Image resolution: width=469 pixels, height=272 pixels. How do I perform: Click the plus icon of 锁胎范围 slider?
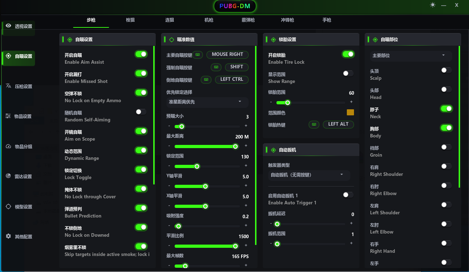[351, 102]
